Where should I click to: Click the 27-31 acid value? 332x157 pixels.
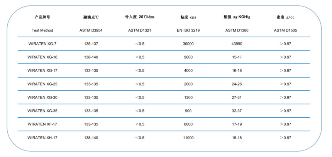pos(237,97)
